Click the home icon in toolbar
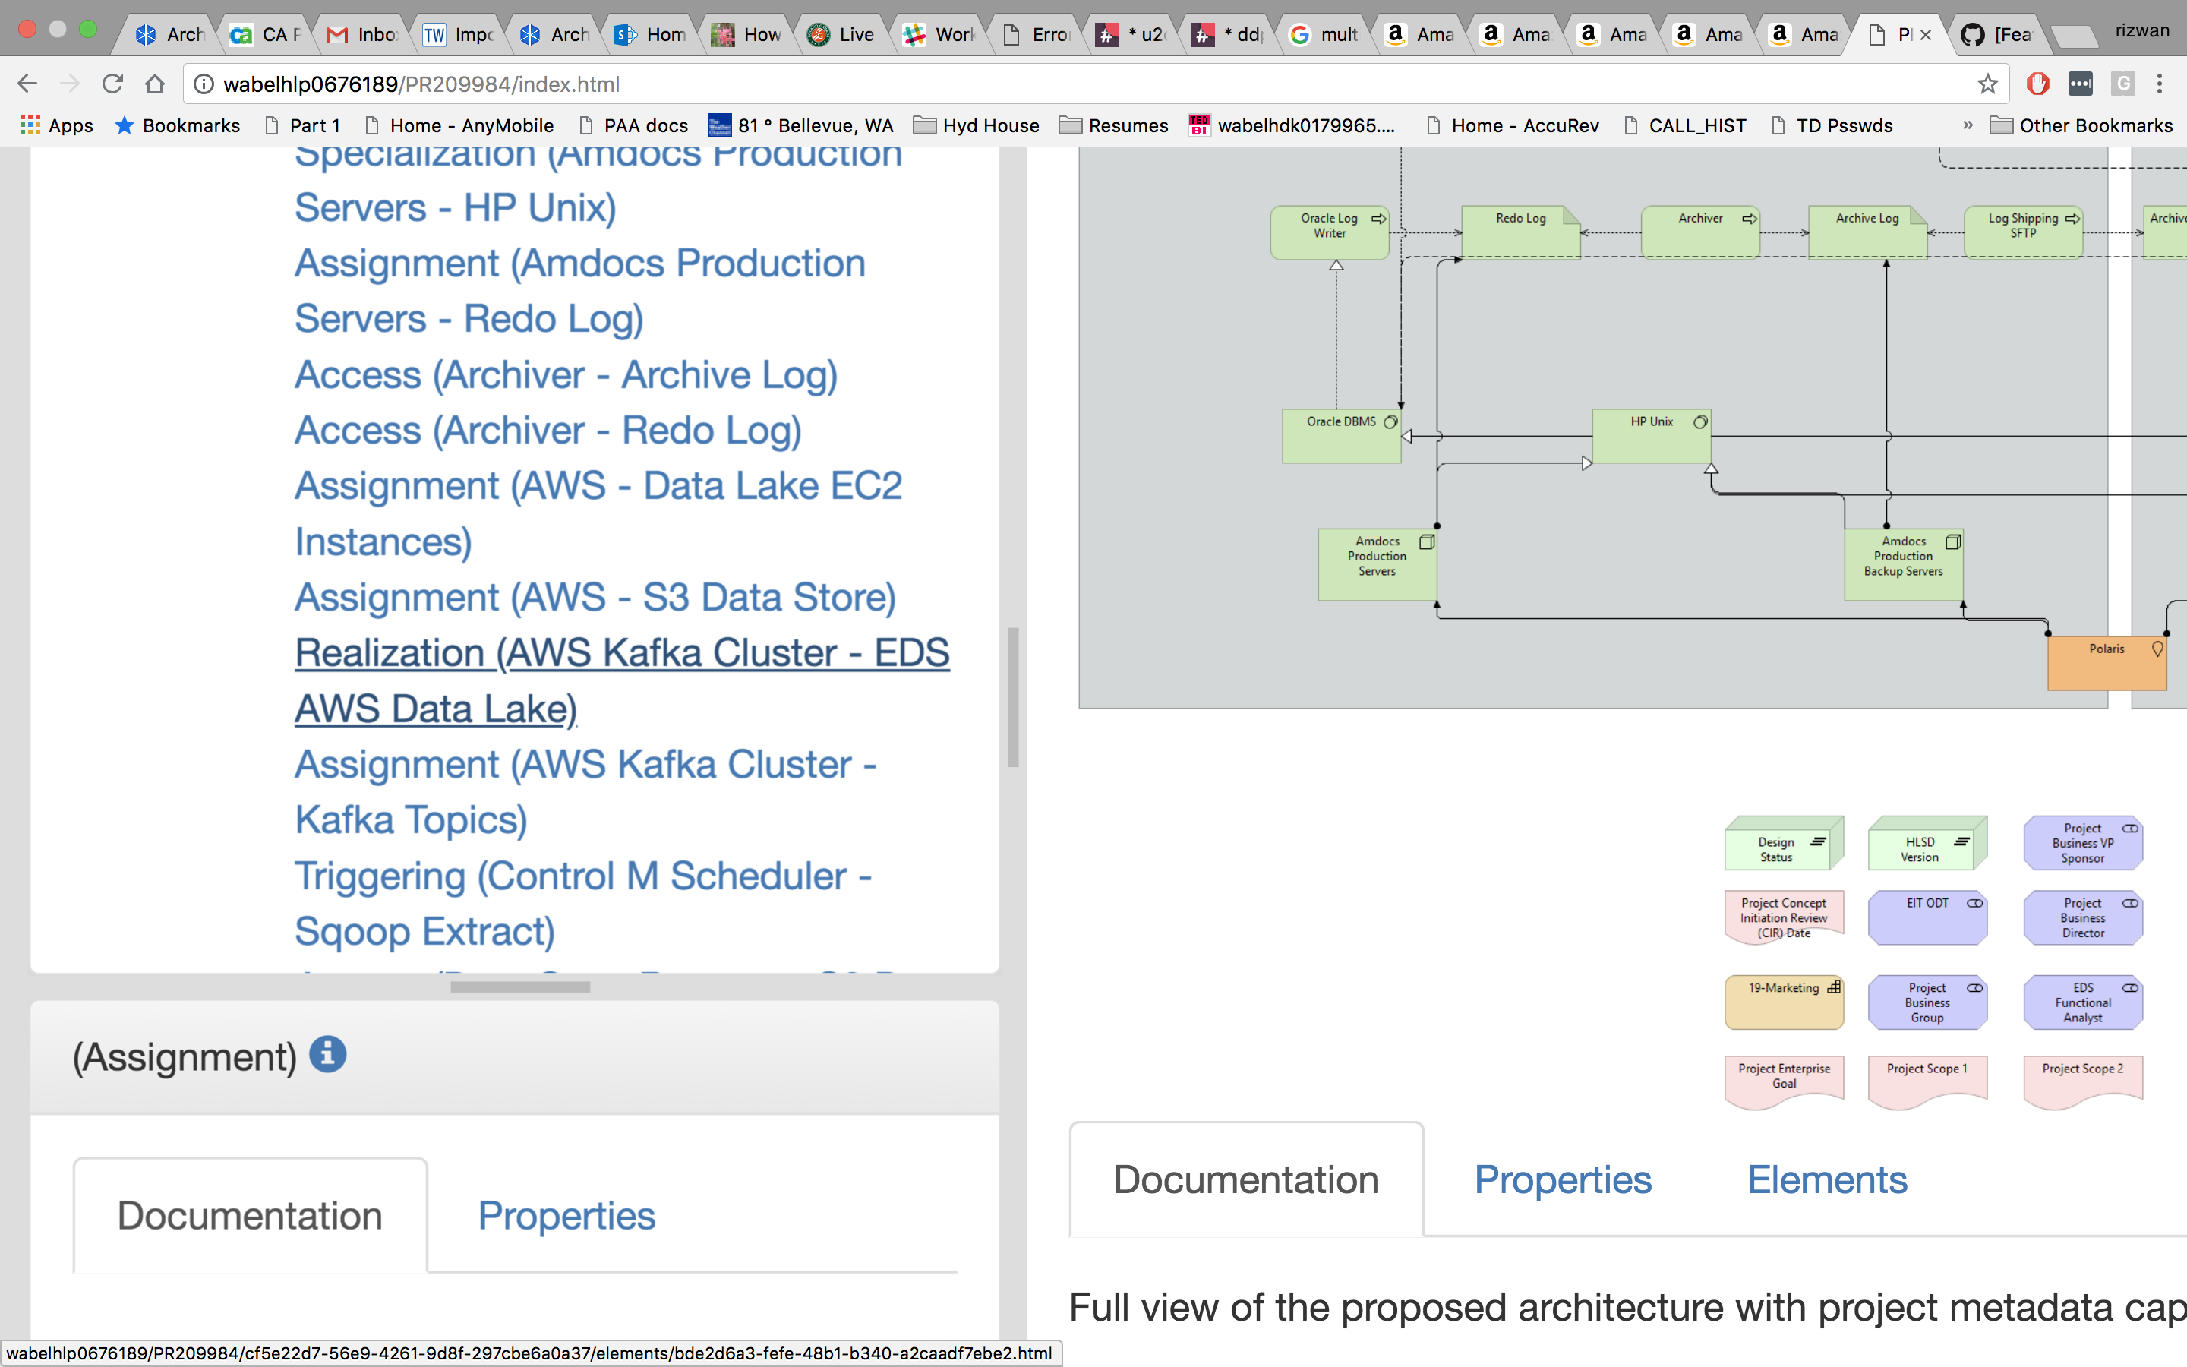This screenshot has height=1367, width=2187. pyautogui.click(x=155, y=84)
